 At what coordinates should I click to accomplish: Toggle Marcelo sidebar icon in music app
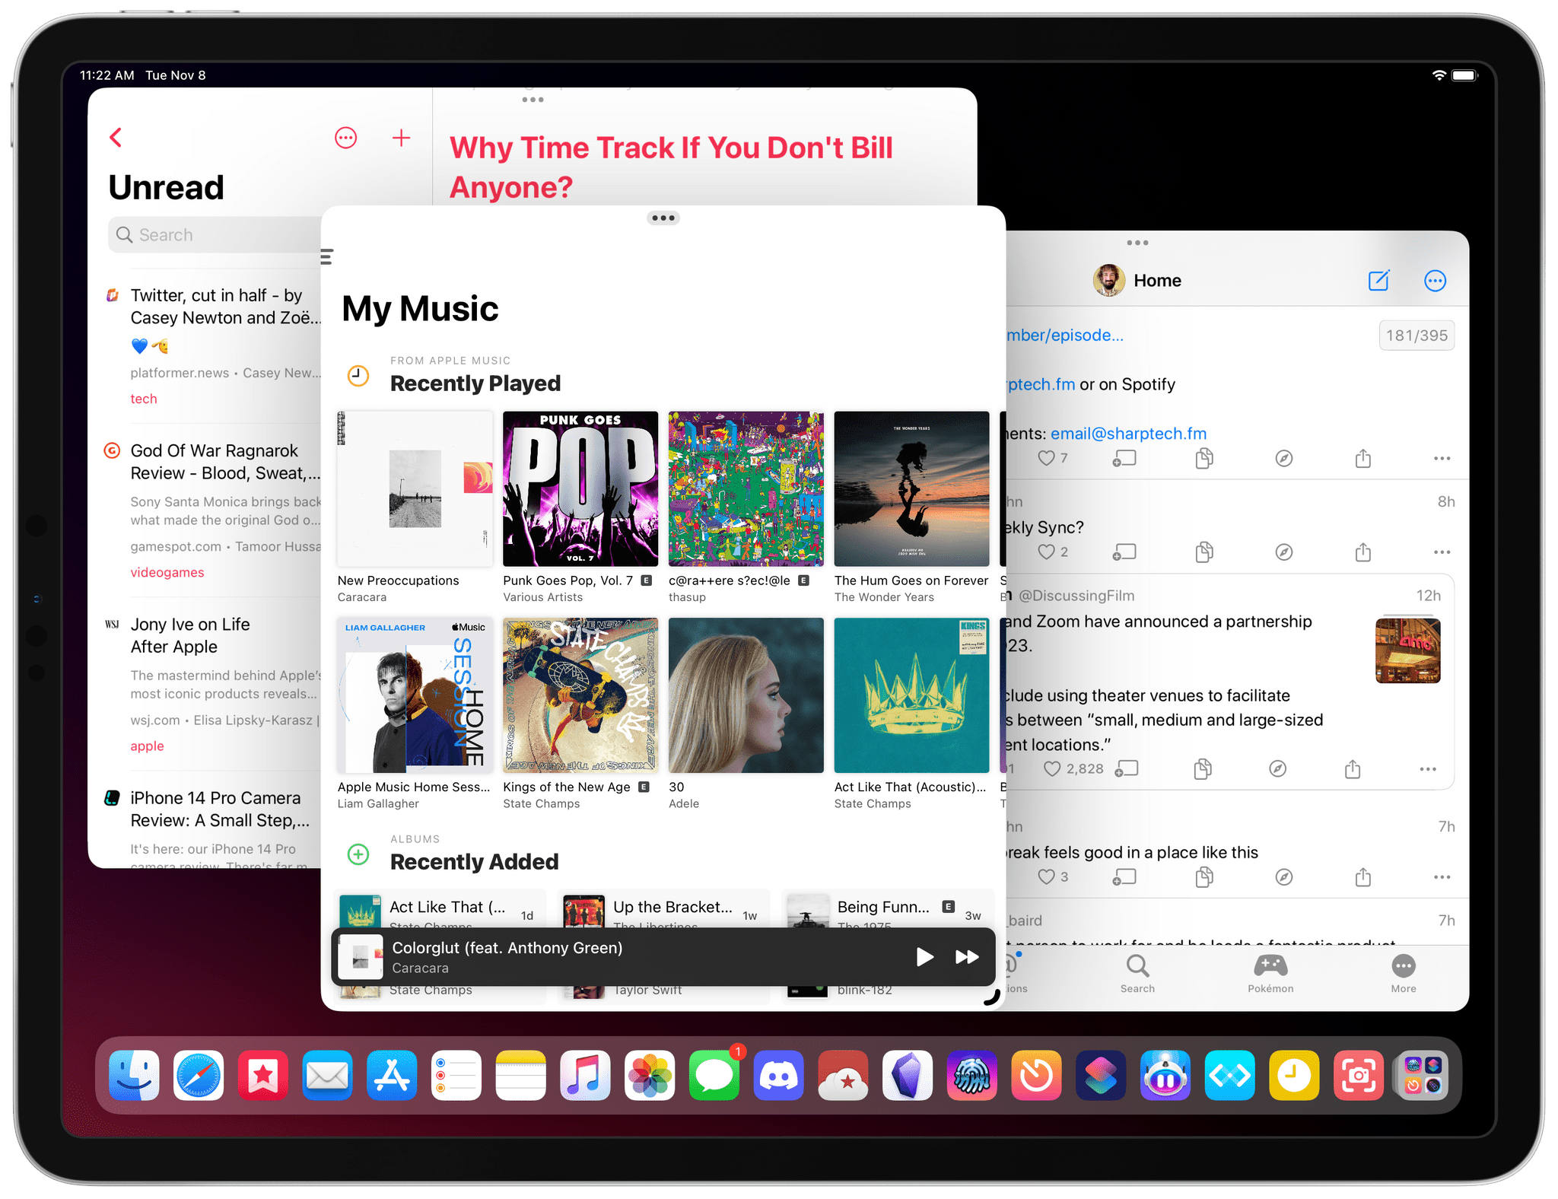pos(327,257)
